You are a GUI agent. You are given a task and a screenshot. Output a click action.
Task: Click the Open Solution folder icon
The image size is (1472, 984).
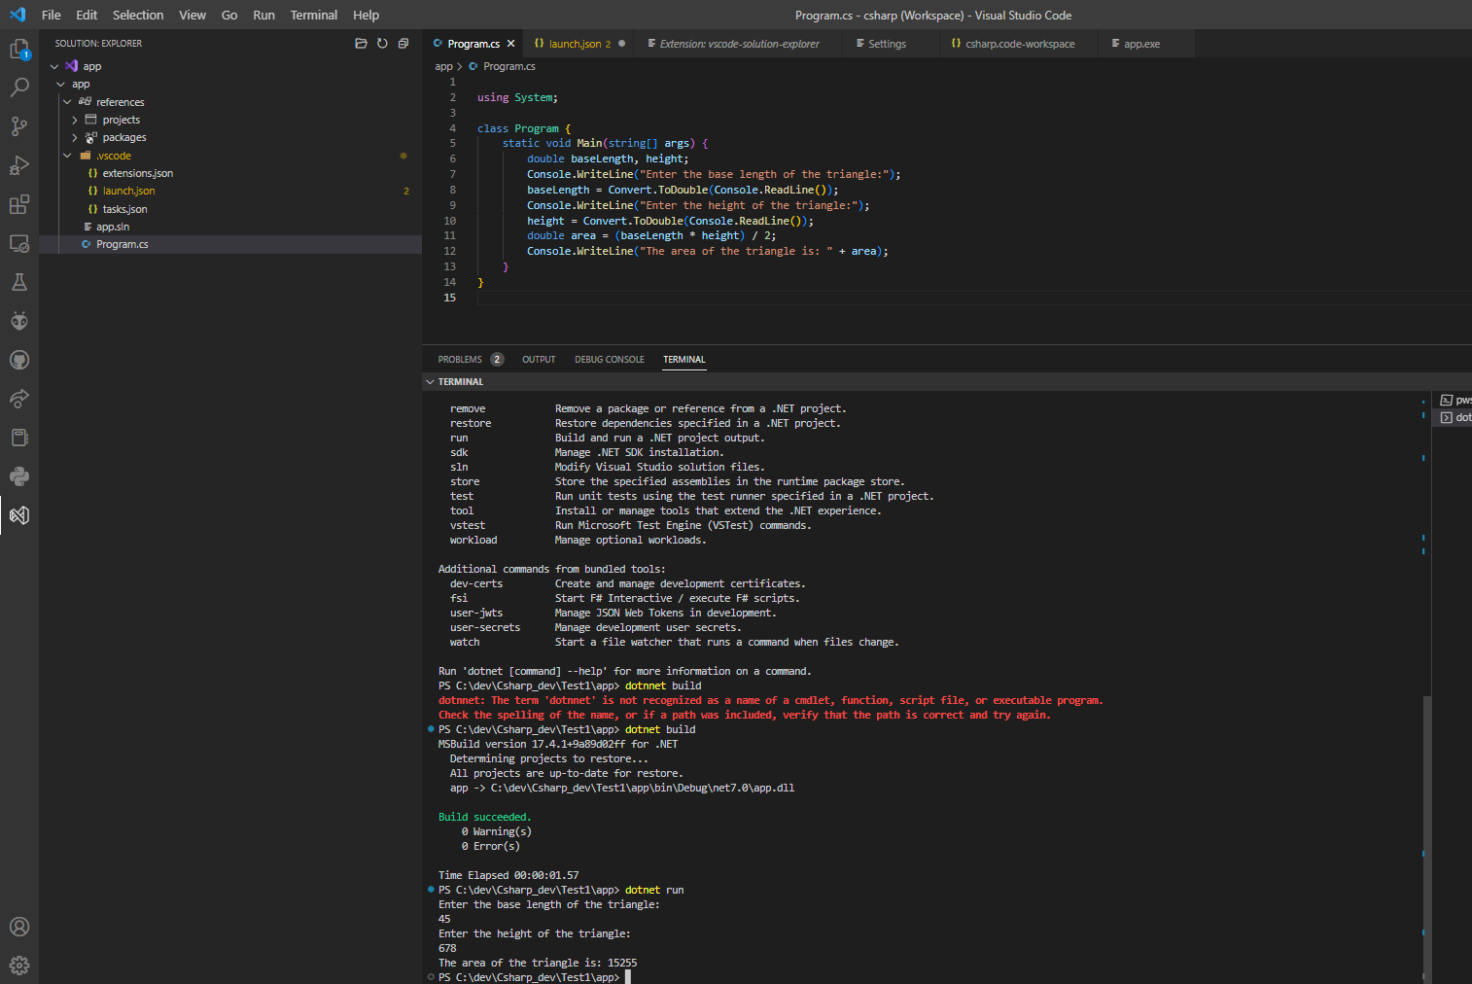[361, 44]
